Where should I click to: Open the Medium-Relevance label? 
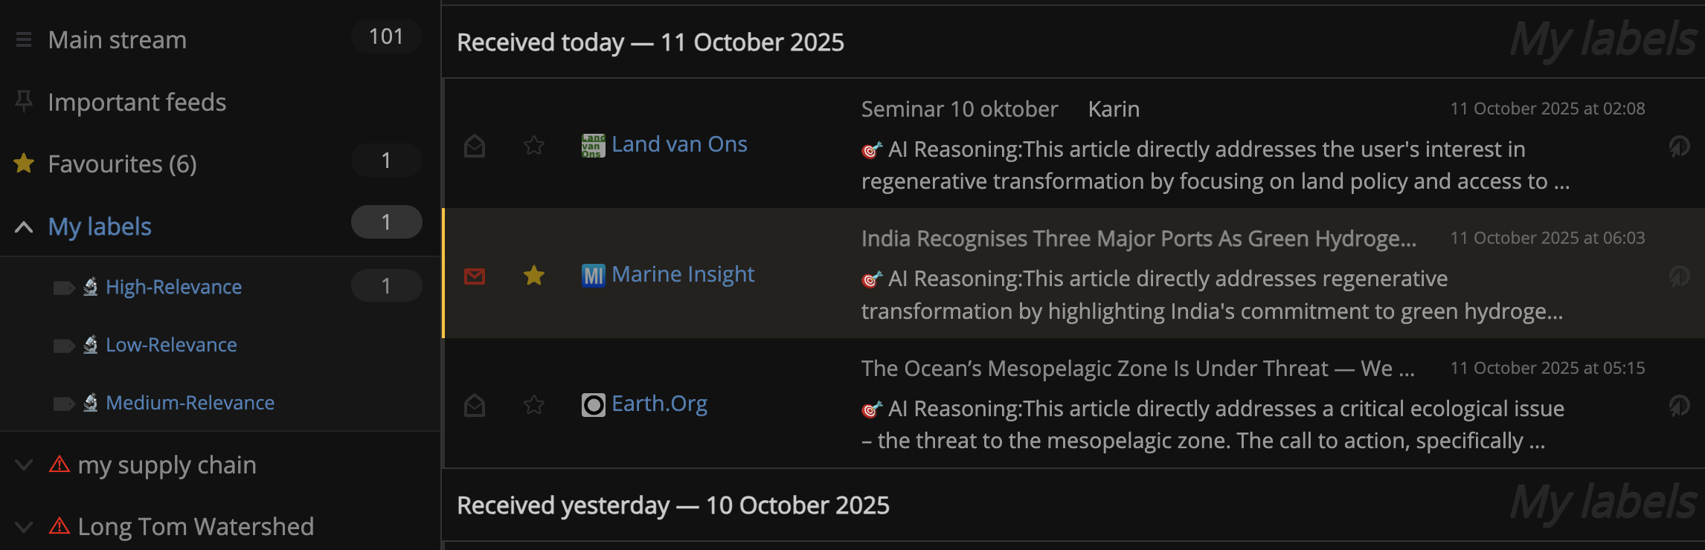(190, 402)
